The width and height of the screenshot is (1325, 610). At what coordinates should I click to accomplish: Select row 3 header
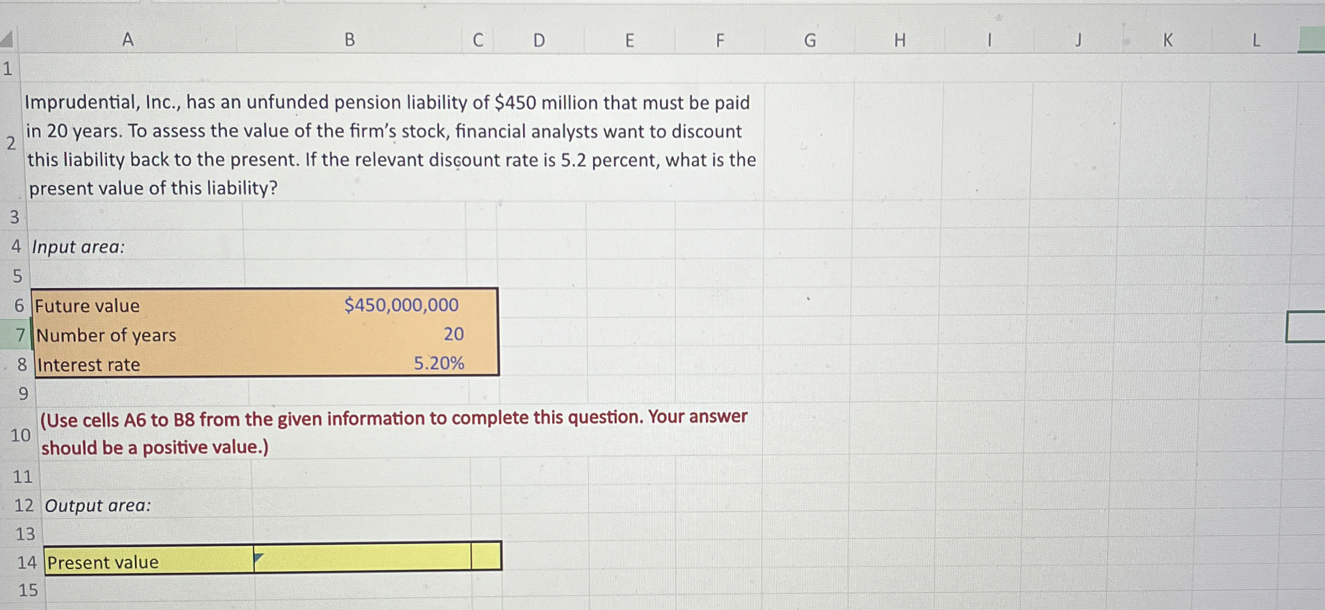click(x=14, y=217)
